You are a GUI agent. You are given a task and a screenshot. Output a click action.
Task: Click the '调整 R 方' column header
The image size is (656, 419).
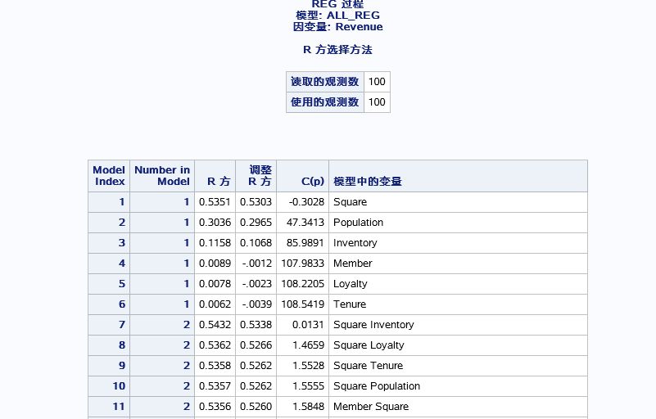pos(256,176)
